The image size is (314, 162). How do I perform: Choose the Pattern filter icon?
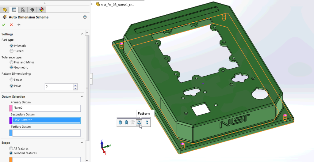tap(139, 122)
